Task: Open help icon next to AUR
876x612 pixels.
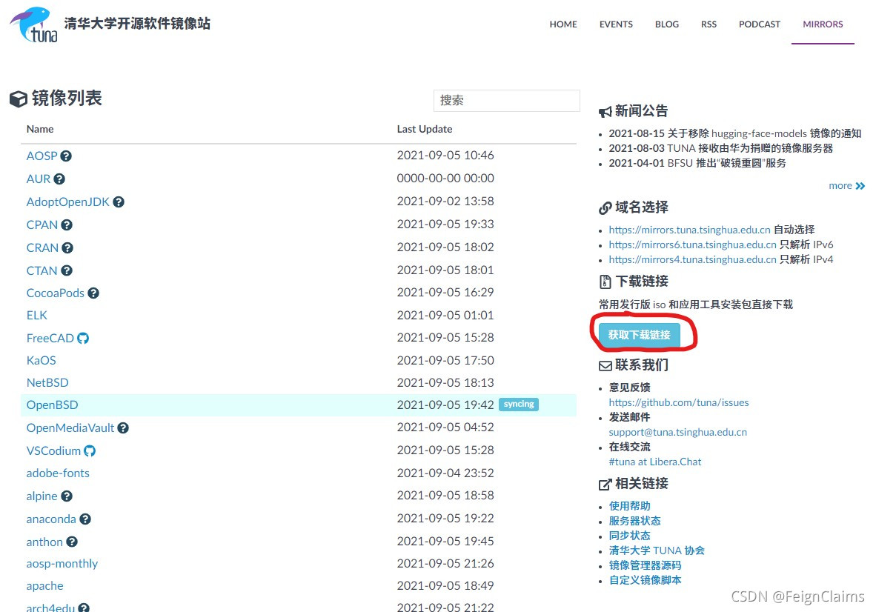Action: click(x=59, y=179)
